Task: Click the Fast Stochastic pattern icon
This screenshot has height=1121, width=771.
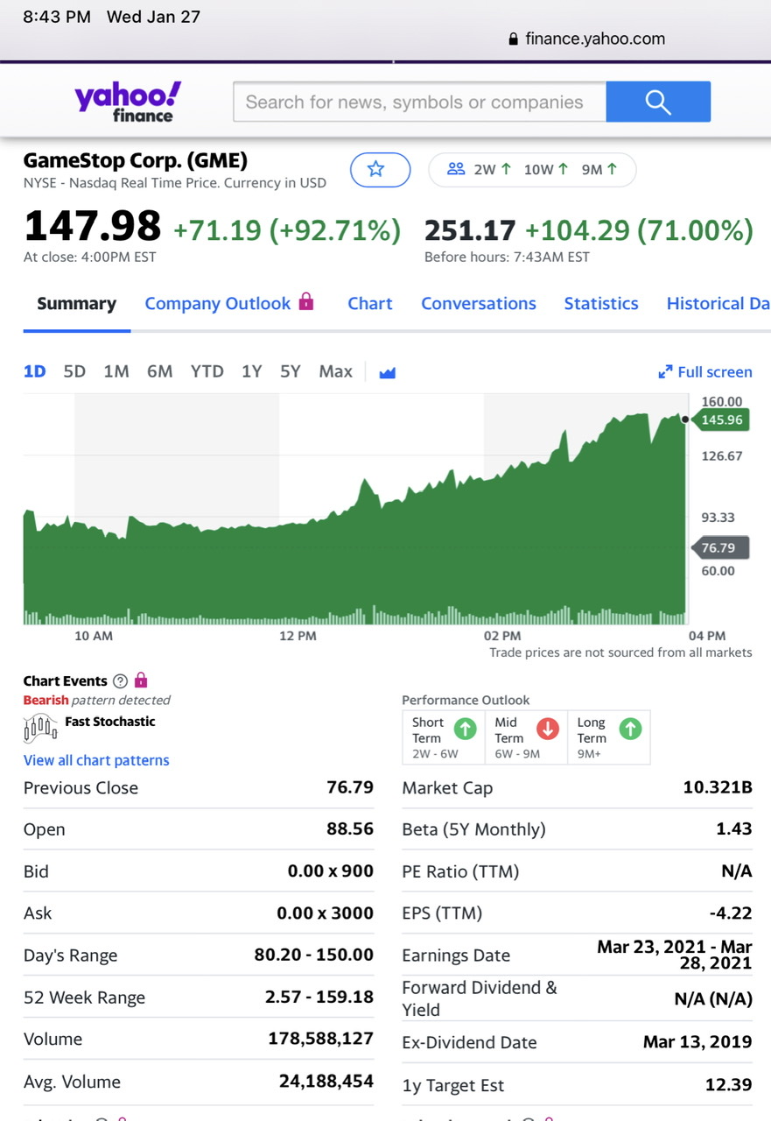Action: coord(39,727)
